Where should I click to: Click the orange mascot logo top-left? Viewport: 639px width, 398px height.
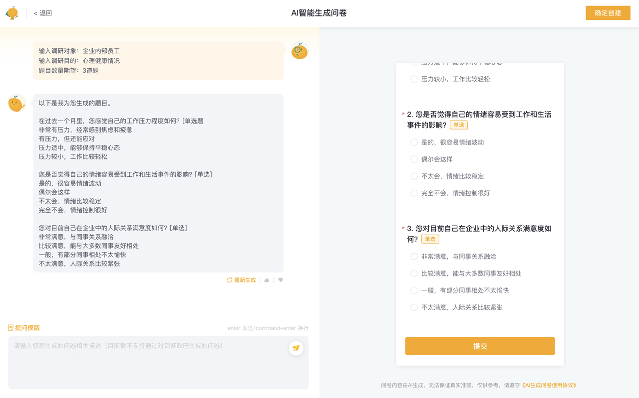coord(12,12)
